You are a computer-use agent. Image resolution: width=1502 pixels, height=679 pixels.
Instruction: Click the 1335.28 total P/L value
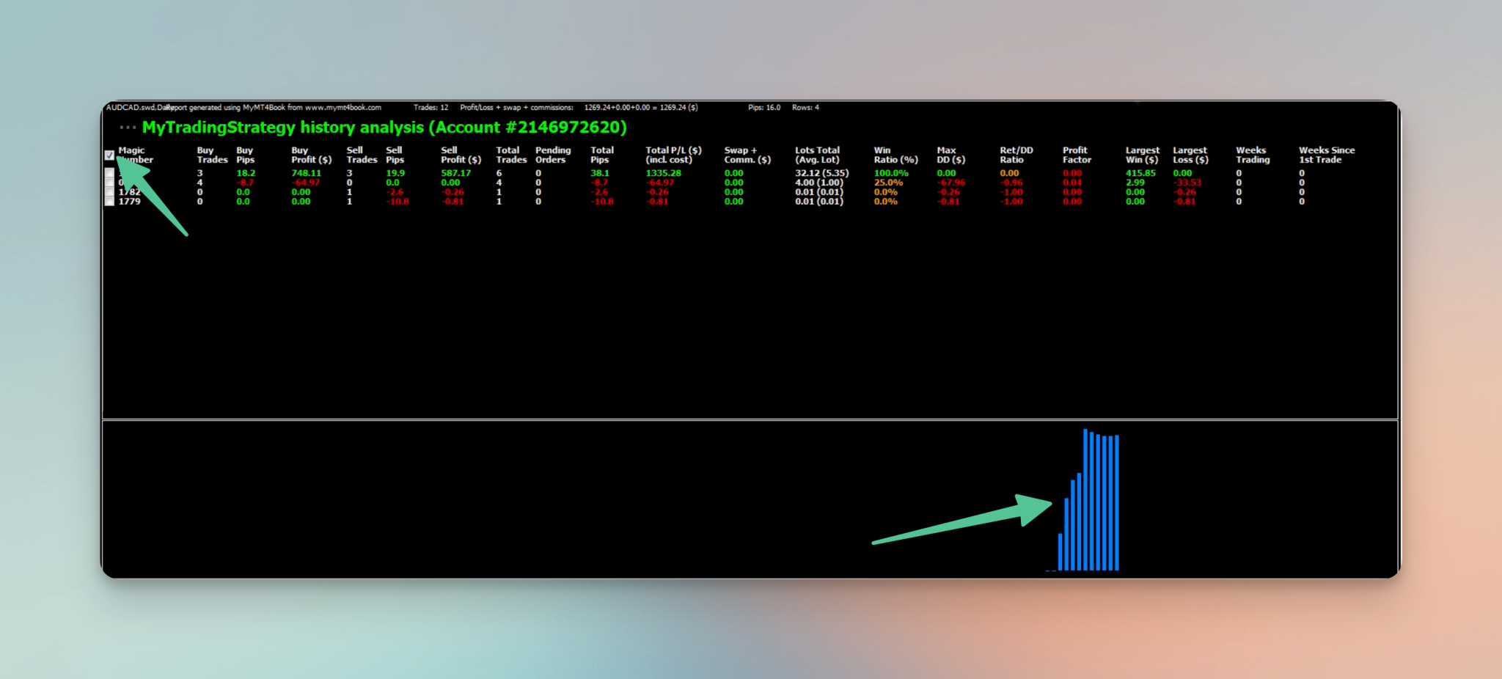(663, 173)
